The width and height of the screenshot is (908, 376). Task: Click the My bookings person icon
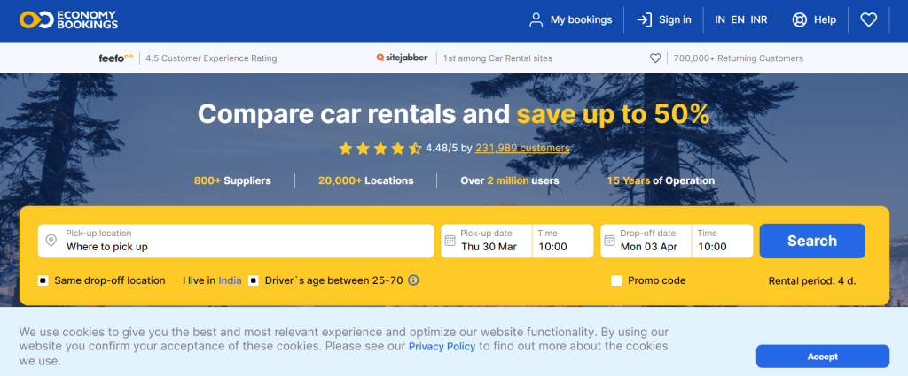[x=536, y=19]
